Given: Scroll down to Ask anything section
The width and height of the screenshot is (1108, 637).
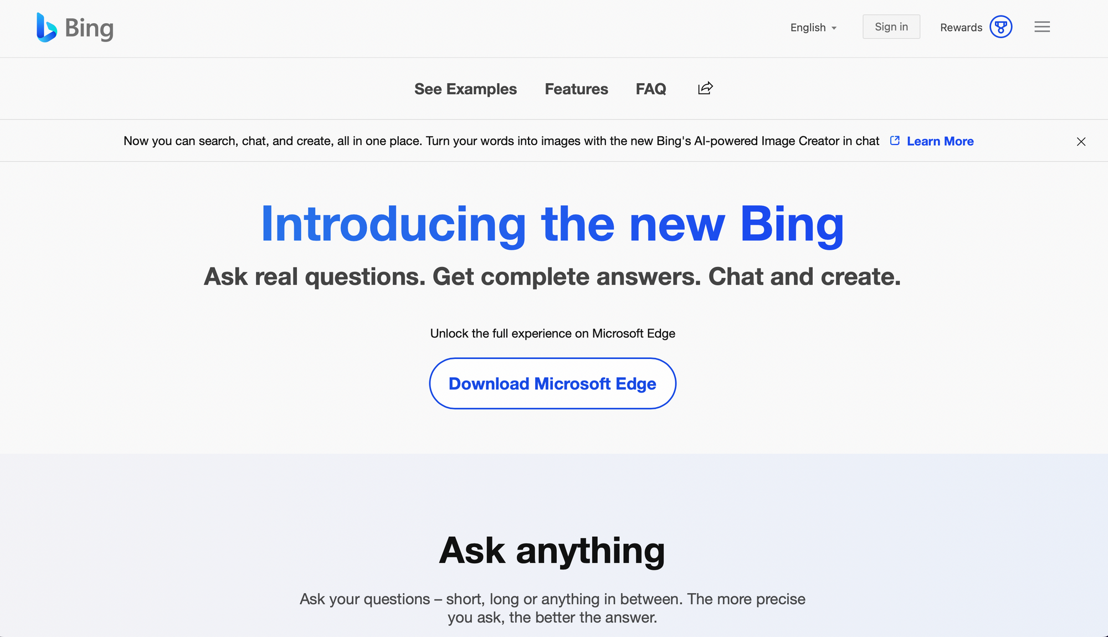Looking at the screenshot, I should (552, 549).
